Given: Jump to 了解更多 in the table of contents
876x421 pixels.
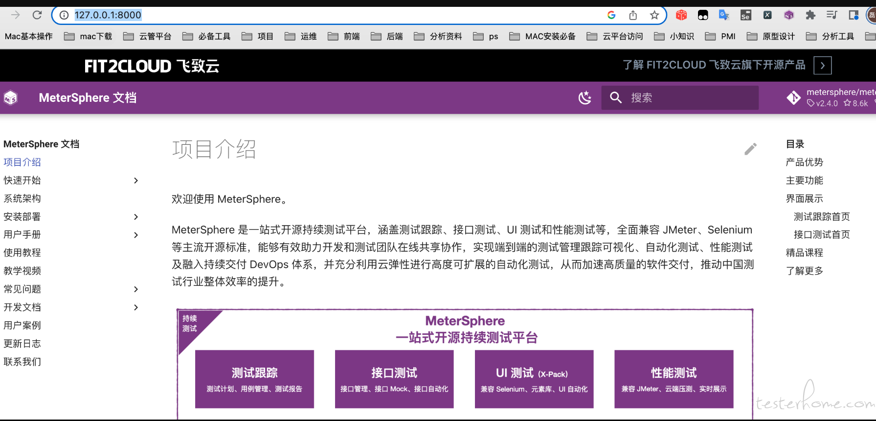Looking at the screenshot, I should tap(805, 271).
